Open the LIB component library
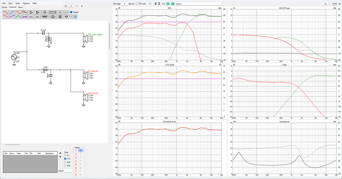 [x=60, y=12]
